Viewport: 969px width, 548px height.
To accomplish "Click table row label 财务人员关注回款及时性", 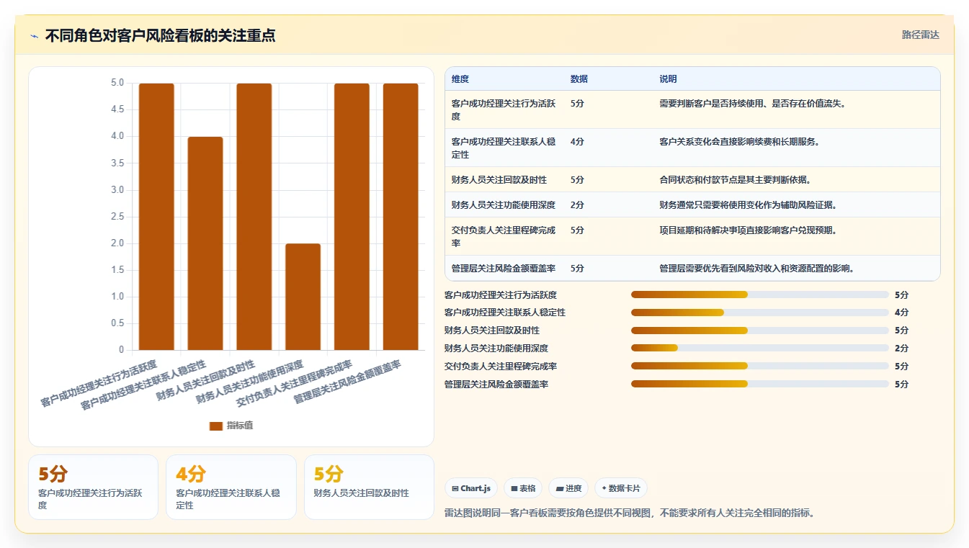I will [x=499, y=180].
